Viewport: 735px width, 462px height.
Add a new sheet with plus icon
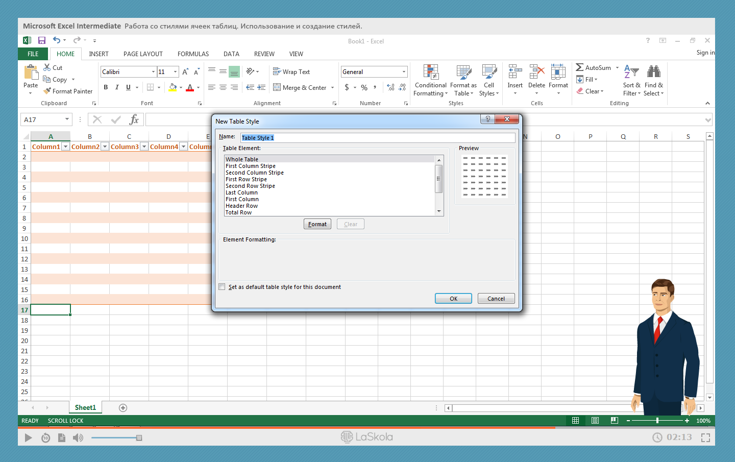[122, 407]
